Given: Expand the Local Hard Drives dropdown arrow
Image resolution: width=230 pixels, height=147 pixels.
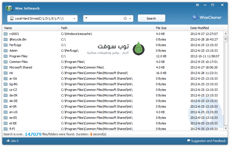Looking at the screenshot, I should (74, 18).
